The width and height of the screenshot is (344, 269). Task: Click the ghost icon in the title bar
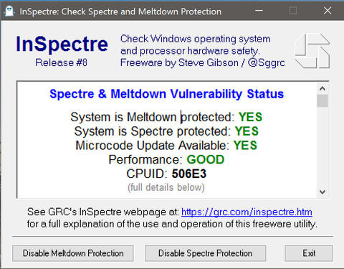tap(9, 11)
